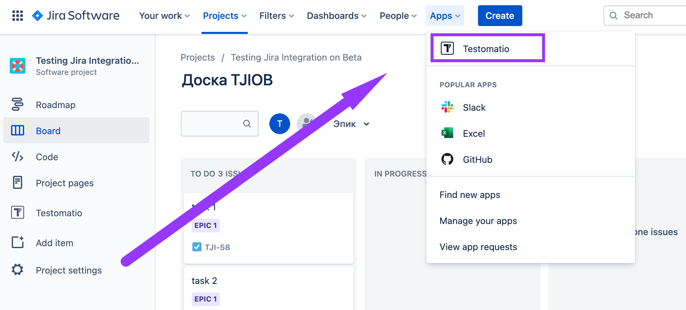
Task: Open the Dashboards dropdown menu
Action: [336, 16]
